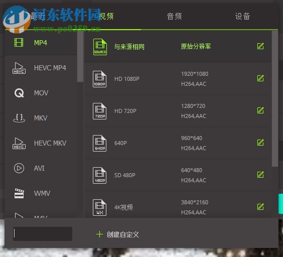Click the green plus icon for custom preset
283x257 pixels.
[x=99, y=234]
